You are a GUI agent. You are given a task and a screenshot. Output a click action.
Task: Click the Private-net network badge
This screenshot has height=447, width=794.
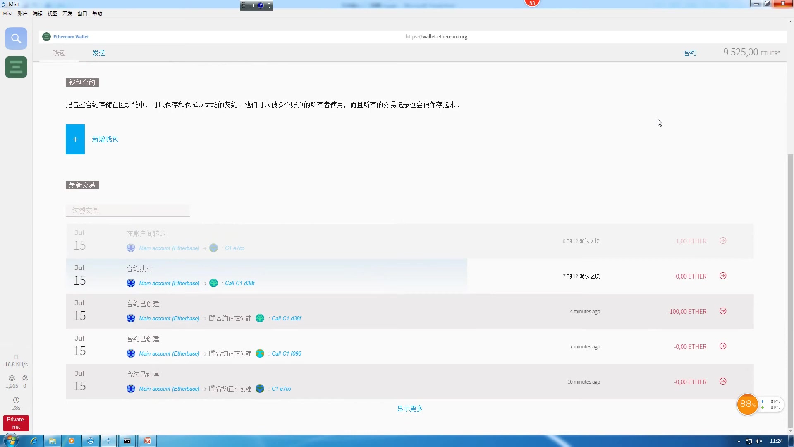[x=16, y=423]
